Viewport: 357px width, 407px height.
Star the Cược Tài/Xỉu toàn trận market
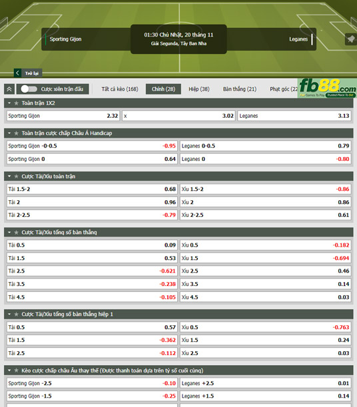pyautogui.click(x=17, y=176)
